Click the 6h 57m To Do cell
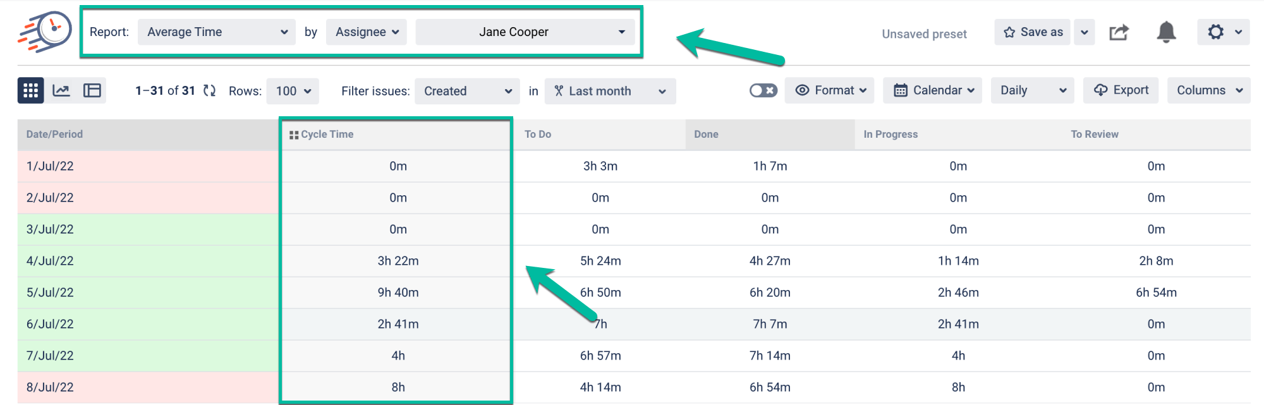 coord(600,356)
